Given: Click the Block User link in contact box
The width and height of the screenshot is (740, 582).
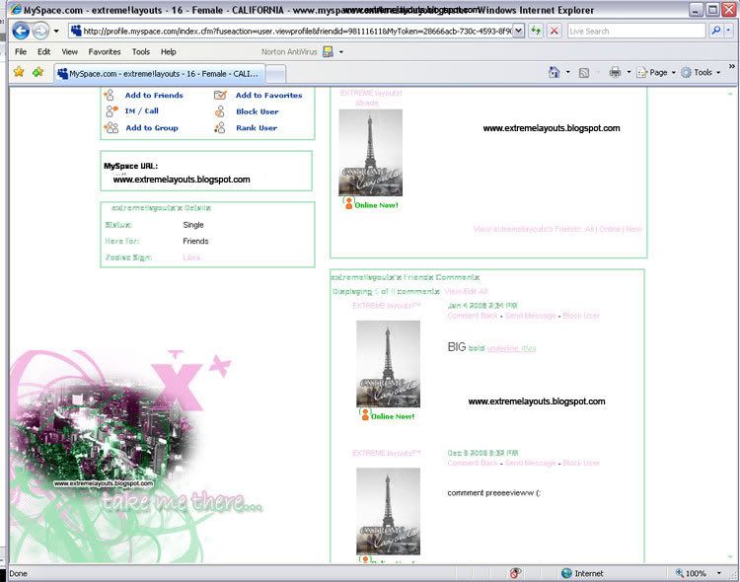Looking at the screenshot, I should pos(258,111).
